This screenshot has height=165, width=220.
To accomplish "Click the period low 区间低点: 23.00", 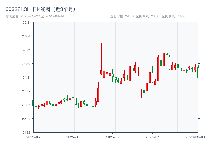I will [174, 16].
